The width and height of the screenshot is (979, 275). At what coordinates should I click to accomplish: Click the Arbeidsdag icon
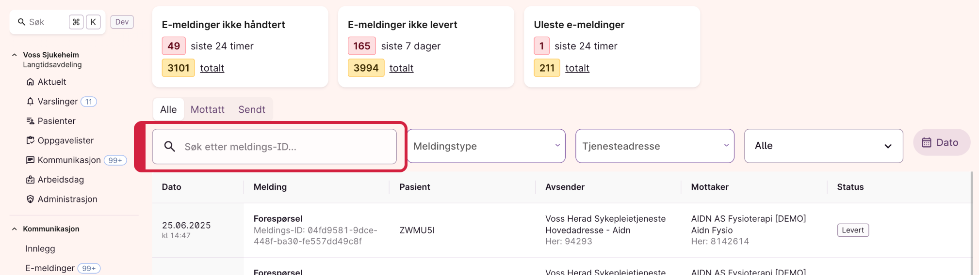pos(30,180)
